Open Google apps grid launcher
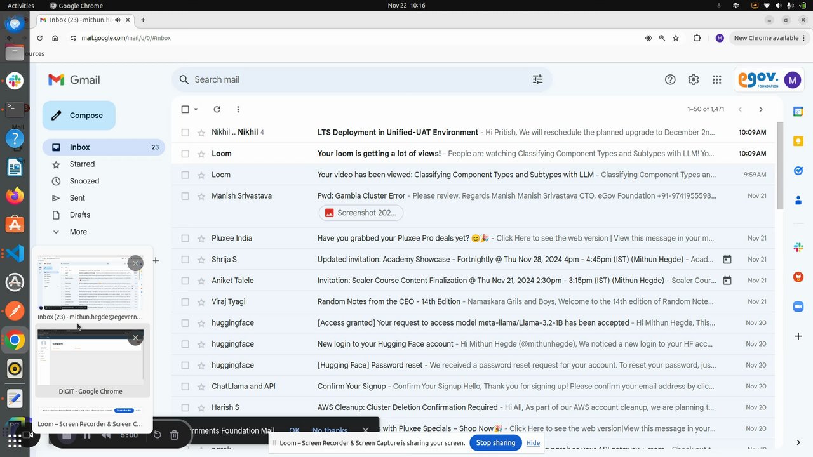Screen dimensions: 813x457 click(x=716, y=79)
